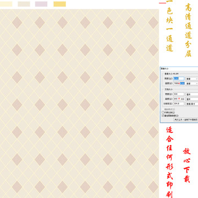Click the resolution input field
The height and width of the screenshot is (198, 198).
(x=179, y=103)
